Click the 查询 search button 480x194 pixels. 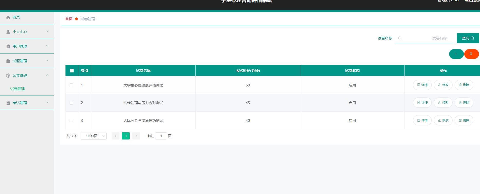click(468, 38)
